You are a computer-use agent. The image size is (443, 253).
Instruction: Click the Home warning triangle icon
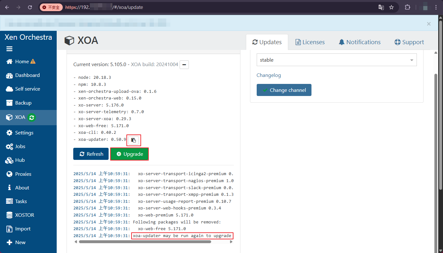click(x=33, y=61)
